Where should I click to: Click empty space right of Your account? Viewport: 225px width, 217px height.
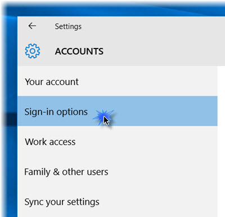click(x=148, y=81)
